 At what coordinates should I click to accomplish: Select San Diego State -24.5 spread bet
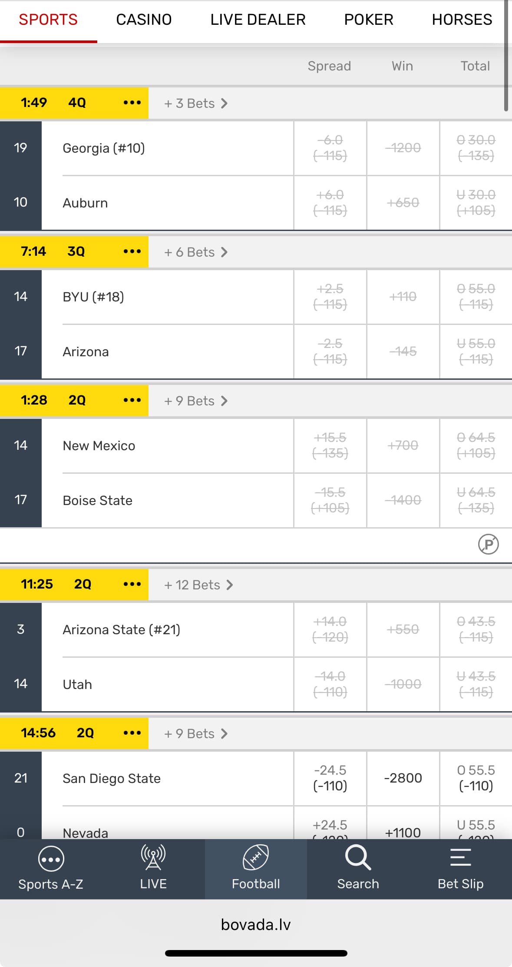(x=330, y=778)
